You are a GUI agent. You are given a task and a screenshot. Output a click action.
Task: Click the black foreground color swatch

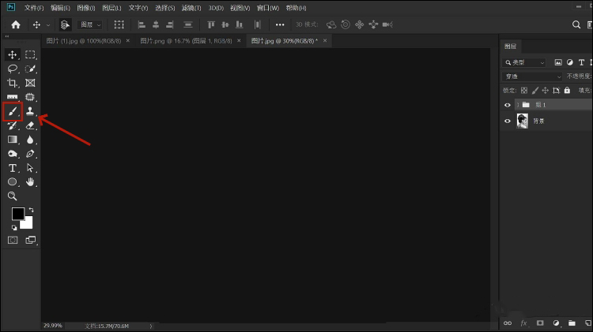[17, 214]
